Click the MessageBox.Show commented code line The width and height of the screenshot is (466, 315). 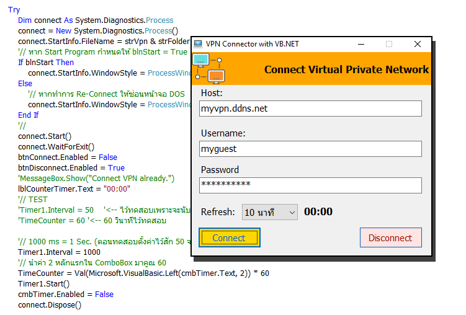coord(96,179)
